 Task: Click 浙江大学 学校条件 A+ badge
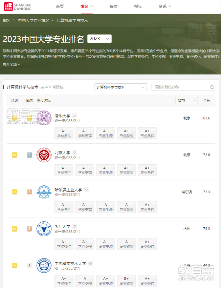[64, 244]
